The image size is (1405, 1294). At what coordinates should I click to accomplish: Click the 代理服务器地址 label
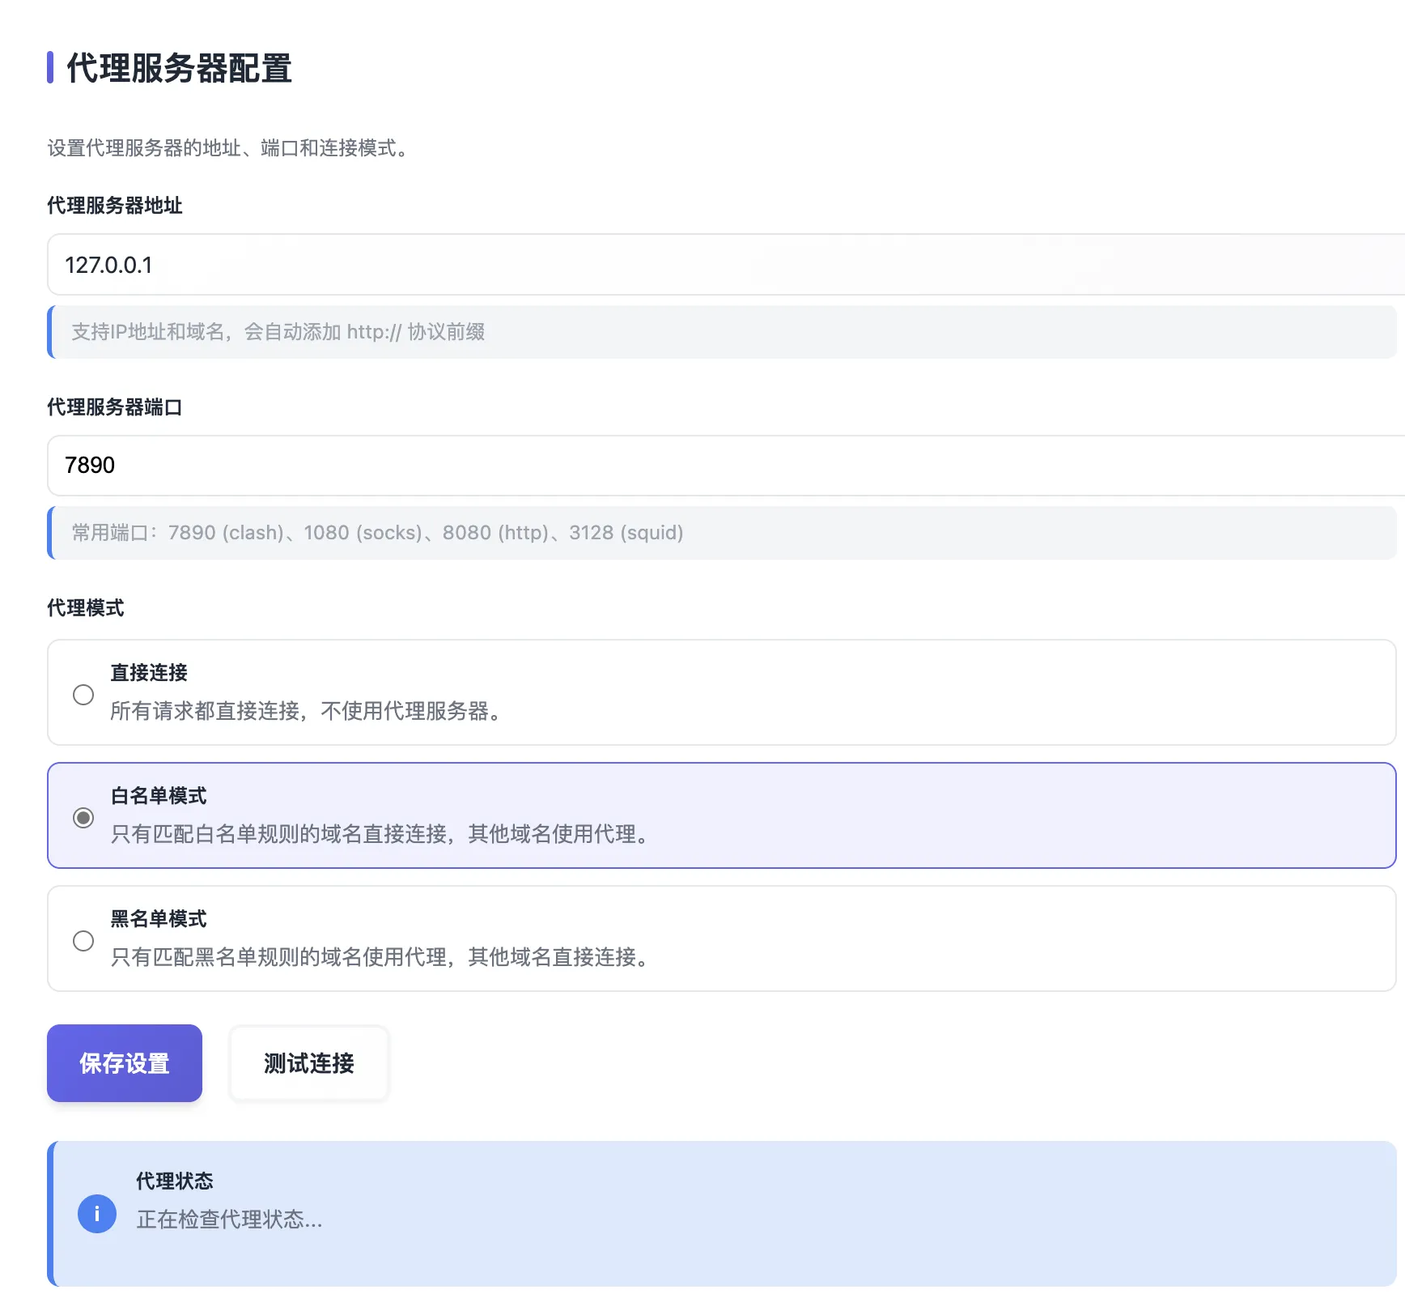click(x=115, y=206)
